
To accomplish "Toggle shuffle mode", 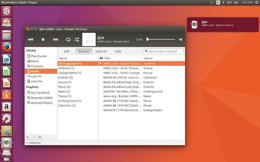I will (77, 40).
